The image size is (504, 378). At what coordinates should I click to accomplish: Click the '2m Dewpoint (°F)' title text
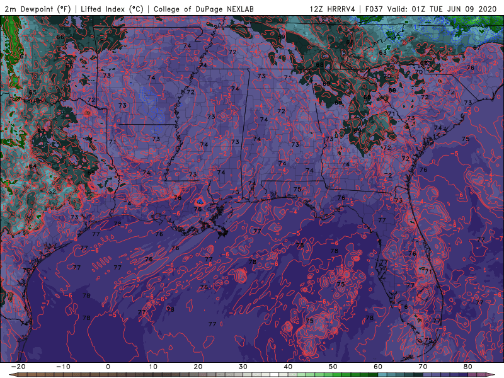[x=38, y=9]
